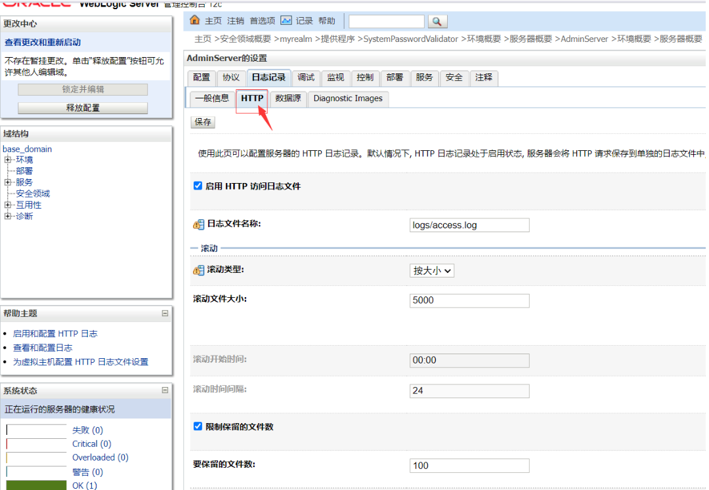Uncheck the 限制保留的文件数 checkbox
Screen dimensions: 709x490
(198, 426)
